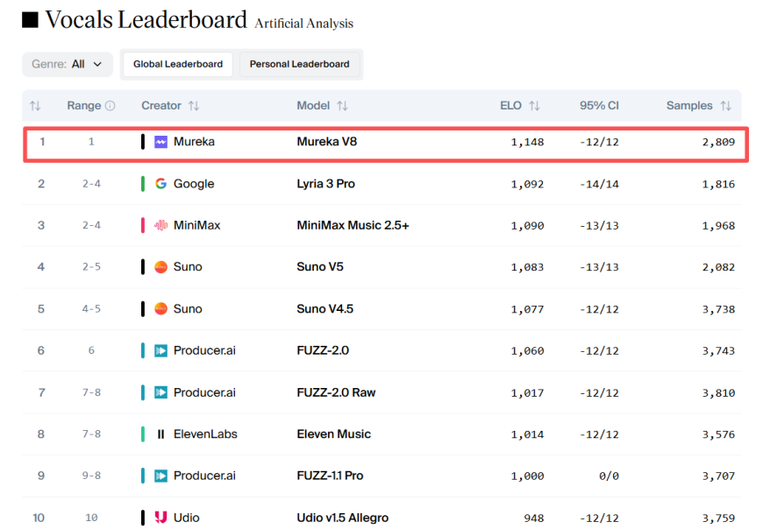This screenshot has height=529, width=763.
Task: Open the Lyria 3 Pro model entry
Action: (325, 184)
